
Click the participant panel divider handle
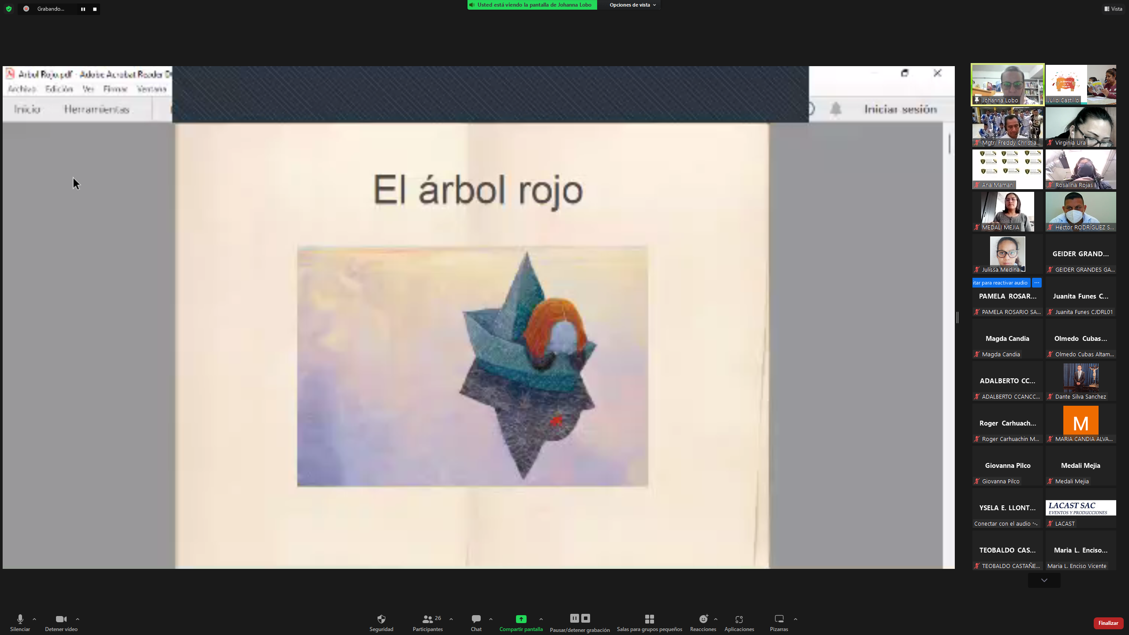(957, 317)
